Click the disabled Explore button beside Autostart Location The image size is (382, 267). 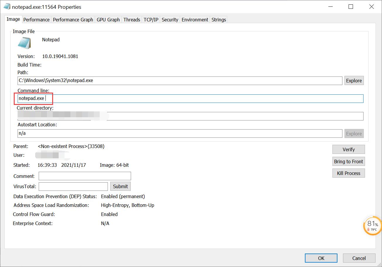[x=354, y=134]
